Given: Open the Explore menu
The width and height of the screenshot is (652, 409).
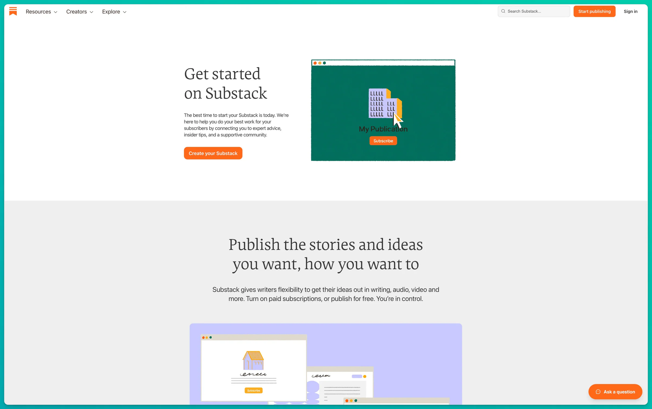Looking at the screenshot, I should [114, 12].
